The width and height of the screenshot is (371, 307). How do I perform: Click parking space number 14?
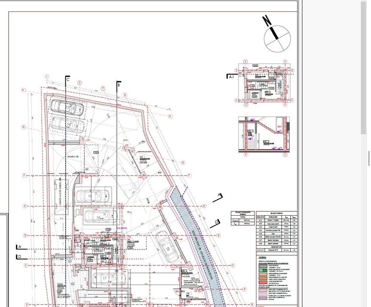[68, 124]
